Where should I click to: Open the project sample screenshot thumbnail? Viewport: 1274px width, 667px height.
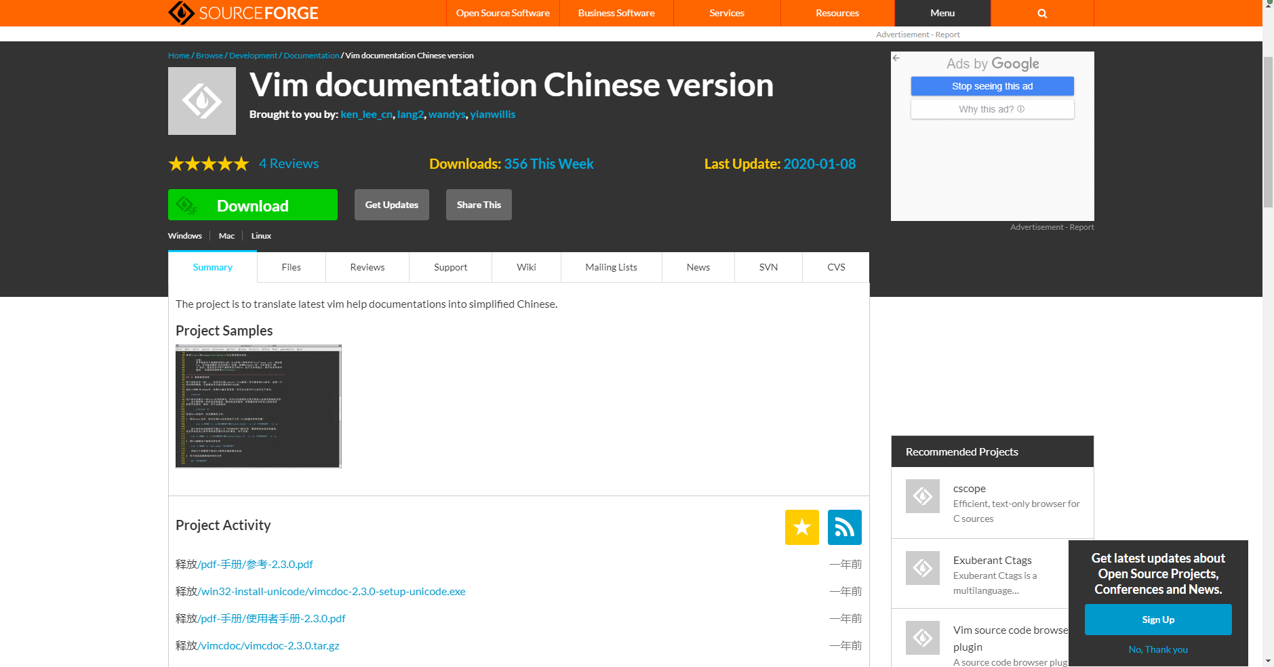pyautogui.click(x=258, y=406)
